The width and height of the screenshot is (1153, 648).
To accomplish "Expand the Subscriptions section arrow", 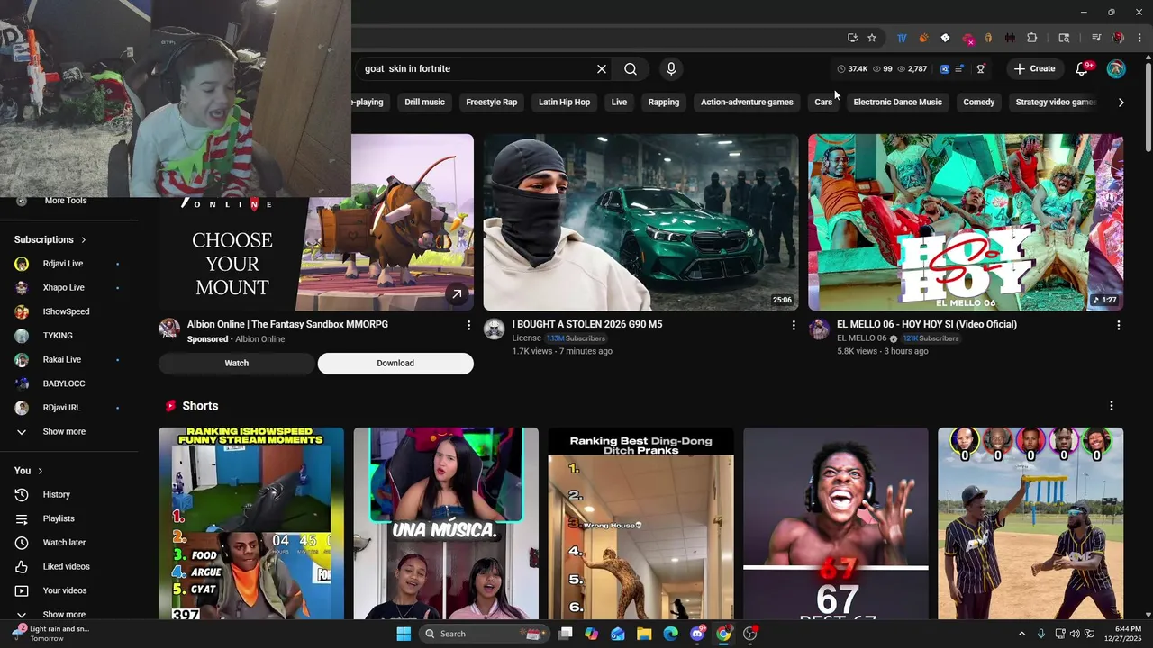I will (x=84, y=240).
